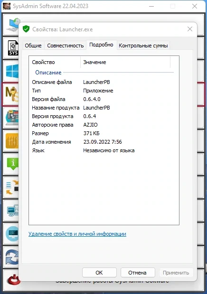Click the Значение column header
The width and height of the screenshot is (207, 294).
tap(125, 62)
